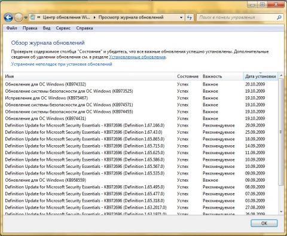287x236 pixels.
Task: Open the Файл menu
Action: pos(11,28)
